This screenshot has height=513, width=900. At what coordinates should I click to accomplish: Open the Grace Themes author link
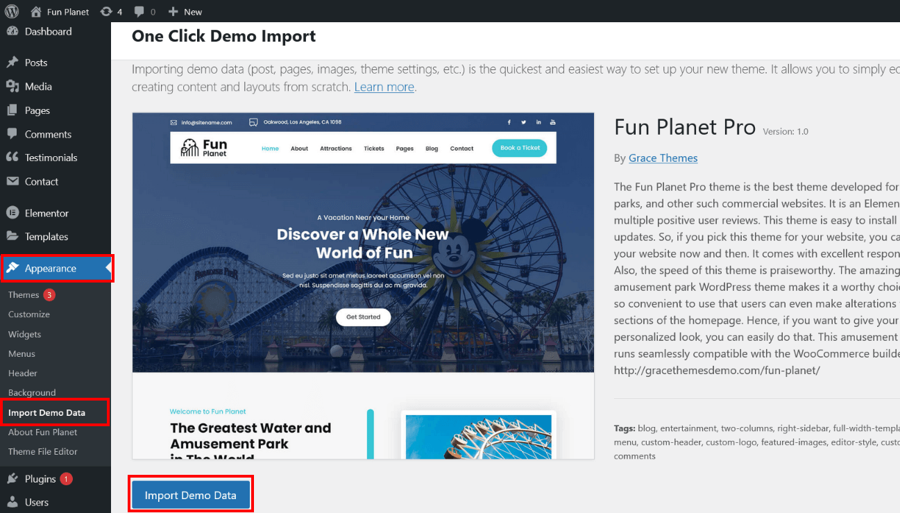[x=663, y=158]
